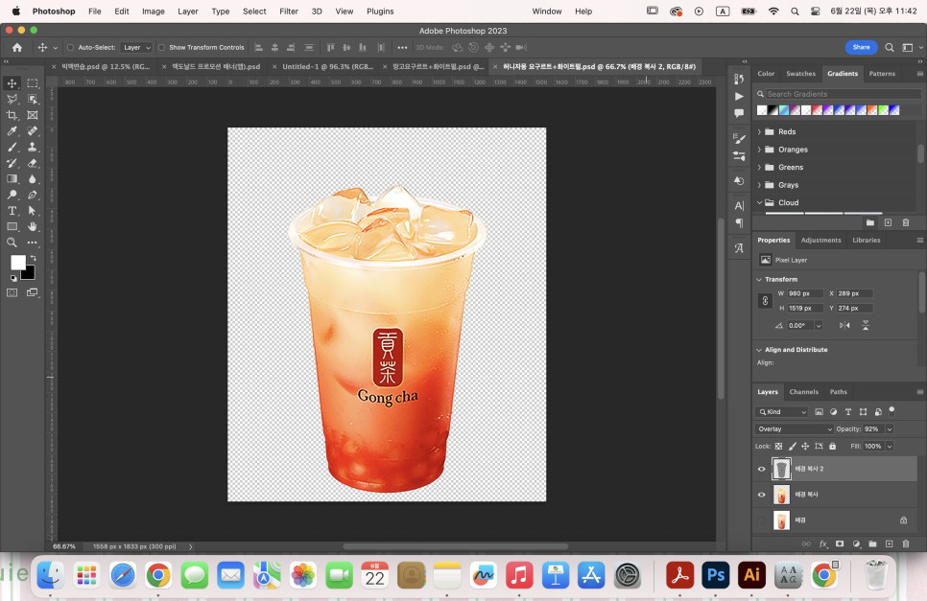
Task: Click the foreground color swatch
Action: point(17,262)
